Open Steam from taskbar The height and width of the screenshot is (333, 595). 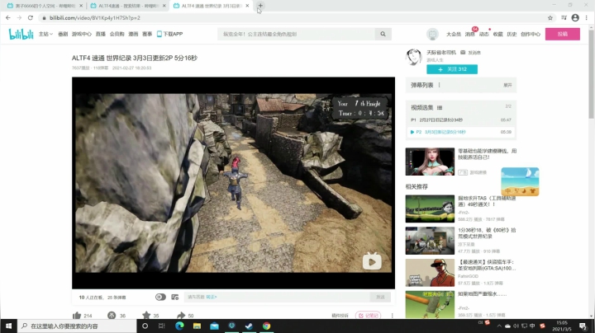pyautogui.click(x=249, y=326)
